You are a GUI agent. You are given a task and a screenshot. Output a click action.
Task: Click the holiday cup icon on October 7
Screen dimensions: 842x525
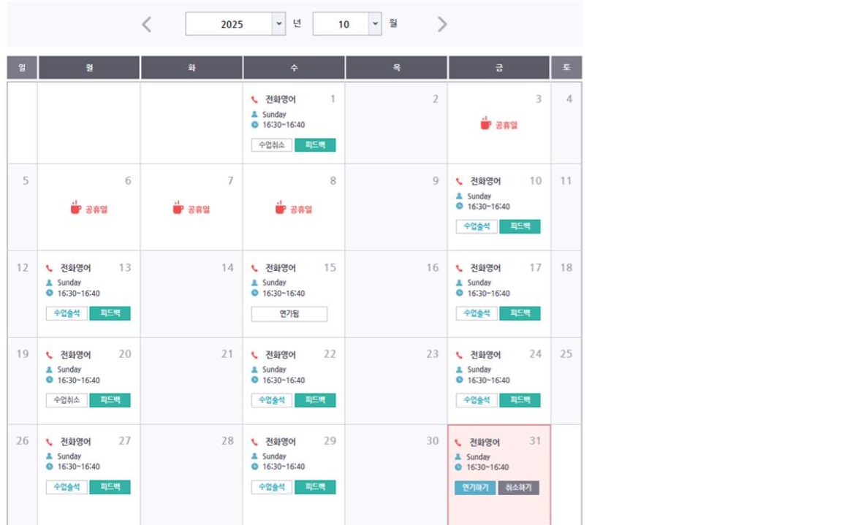tap(178, 208)
